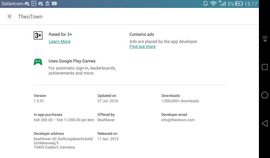270x158 pixels.
Task: Tap the Released on label
Action: pos(107,134)
